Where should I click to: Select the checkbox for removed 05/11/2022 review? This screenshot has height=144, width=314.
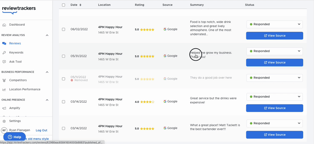(64, 79)
